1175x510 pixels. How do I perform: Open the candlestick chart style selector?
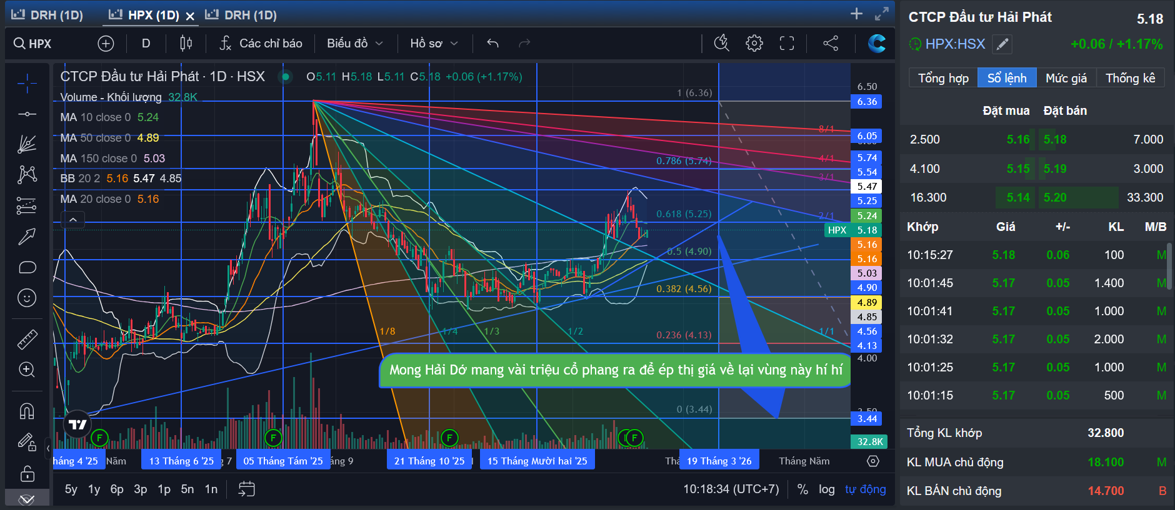186,43
